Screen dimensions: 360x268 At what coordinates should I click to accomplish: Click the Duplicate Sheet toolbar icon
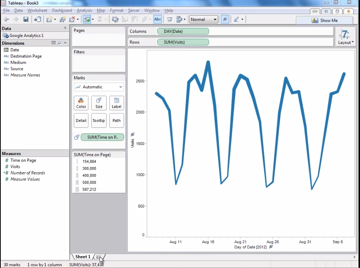point(63,19)
